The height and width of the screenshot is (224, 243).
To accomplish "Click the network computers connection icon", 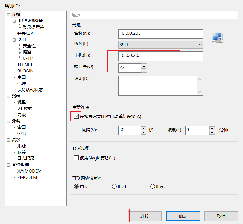I will pyautogui.click(x=217, y=38).
